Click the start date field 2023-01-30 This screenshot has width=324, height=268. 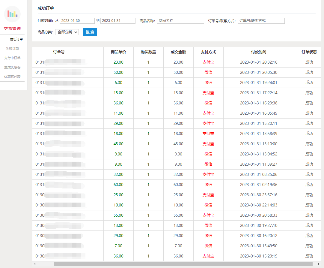click(x=77, y=21)
